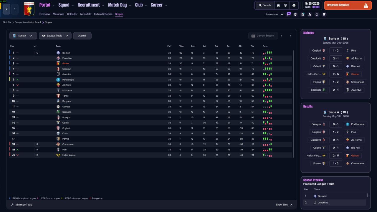The width and height of the screenshot is (377, 212).
Task: Click the Response Required button
Action: tap(348, 5)
